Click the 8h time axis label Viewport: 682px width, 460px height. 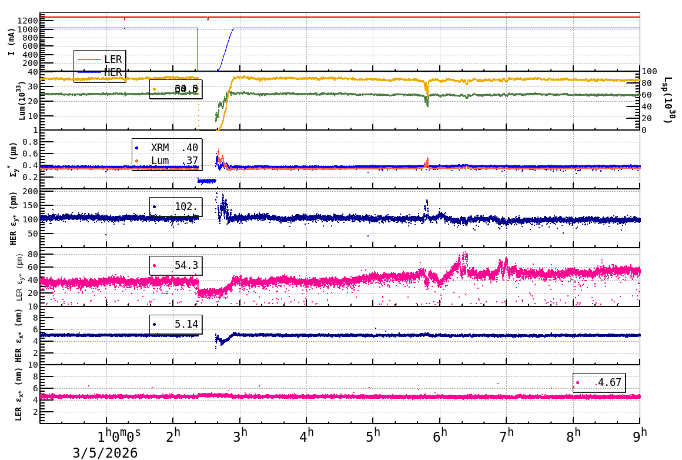(x=573, y=436)
